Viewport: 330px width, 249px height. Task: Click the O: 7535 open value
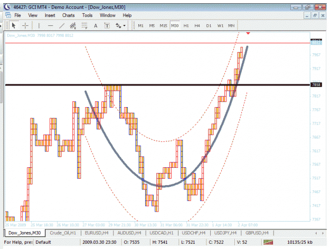(x=131, y=242)
